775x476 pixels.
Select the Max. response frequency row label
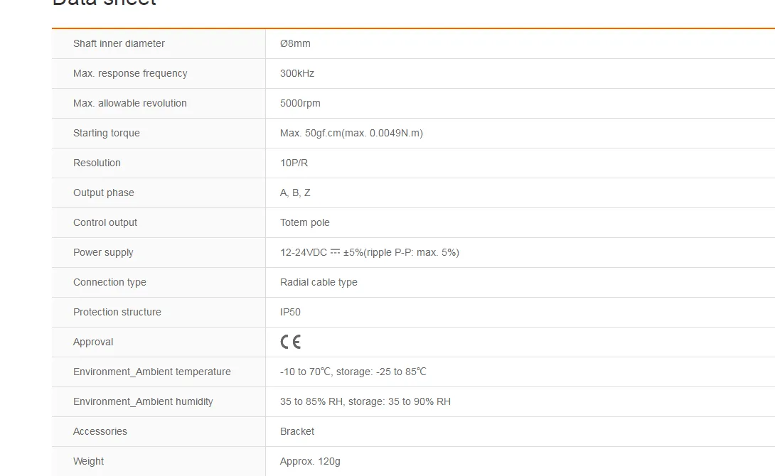pyautogui.click(x=130, y=73)
